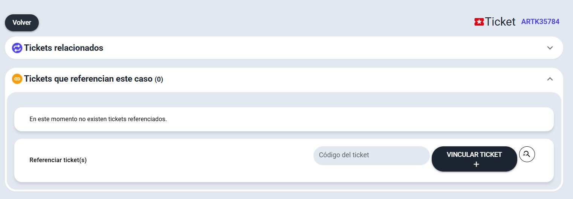573x199 pixels.
Task: Click the large Ticket heading text
Action: 500,22
